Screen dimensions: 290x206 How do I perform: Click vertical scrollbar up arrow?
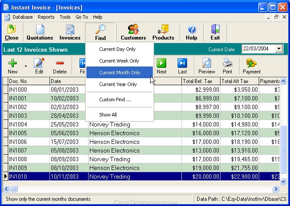[283, 81]
